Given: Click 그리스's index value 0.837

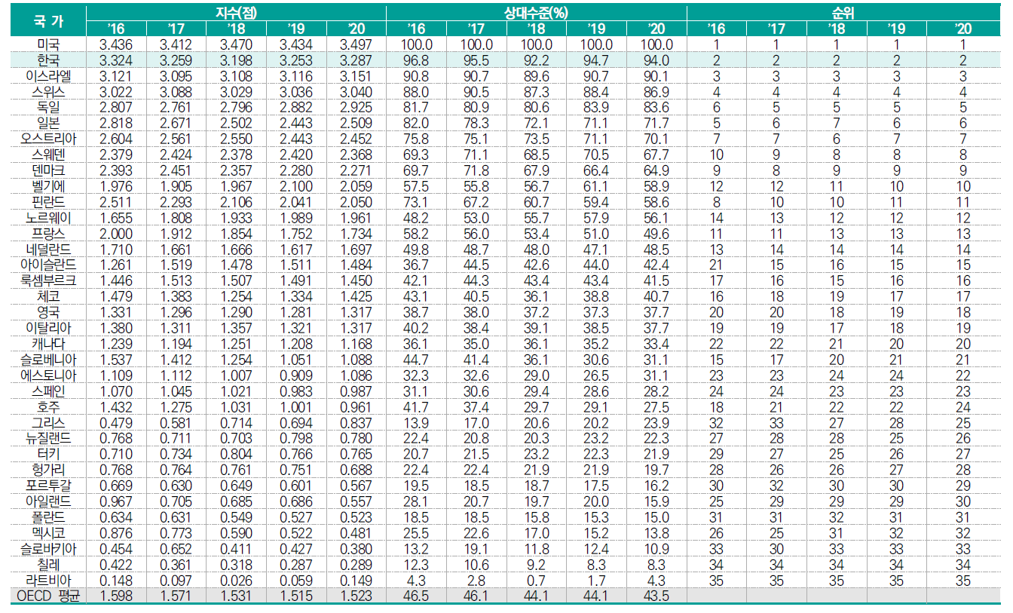Looking at the screenshot, I should [356, 421].
